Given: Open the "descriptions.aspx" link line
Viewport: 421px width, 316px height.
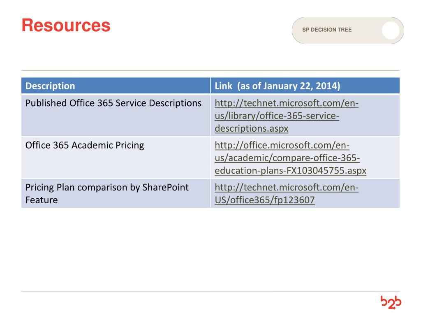Looking at the screenshot, I should pos(251,128).
